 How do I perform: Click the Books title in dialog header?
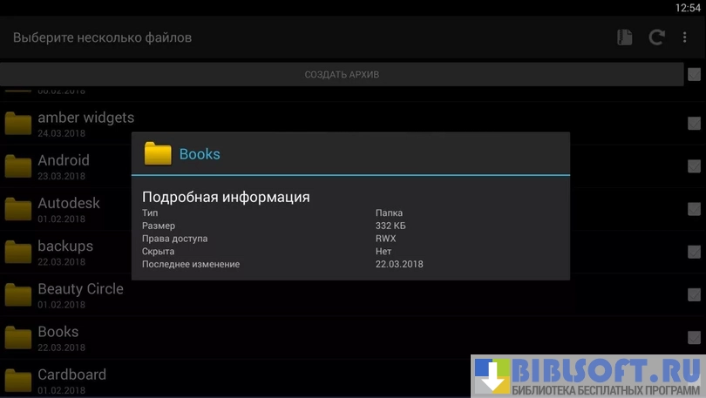[200, 154]
